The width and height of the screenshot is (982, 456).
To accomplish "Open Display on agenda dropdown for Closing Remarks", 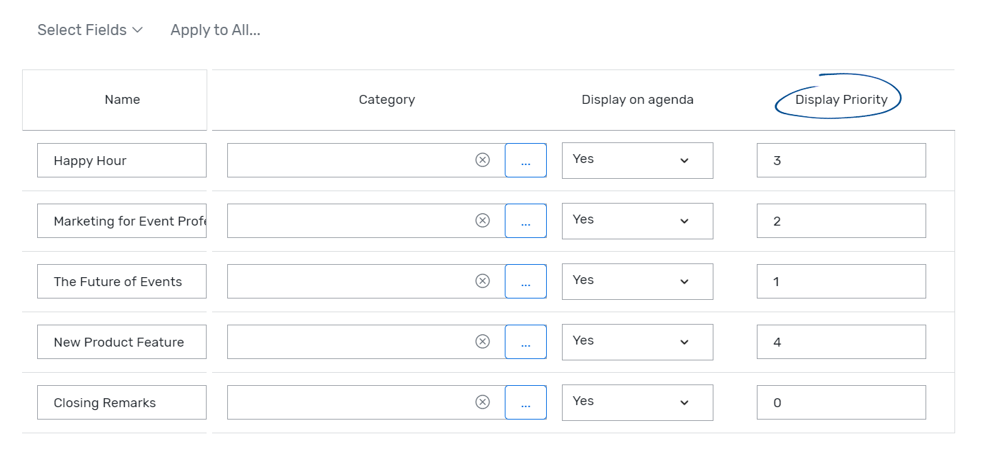I will pos(637,402).
